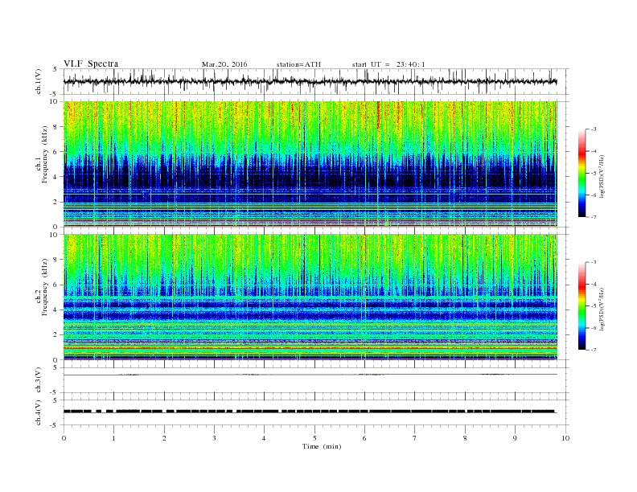Click the time axis tick label "2"
This screenshot has height=492, width=637.
click(164, 438)
